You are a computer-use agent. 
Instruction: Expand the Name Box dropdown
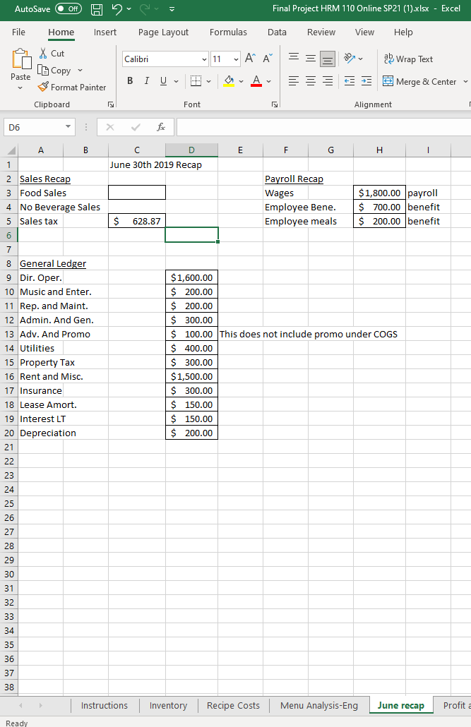pos(68,127)
